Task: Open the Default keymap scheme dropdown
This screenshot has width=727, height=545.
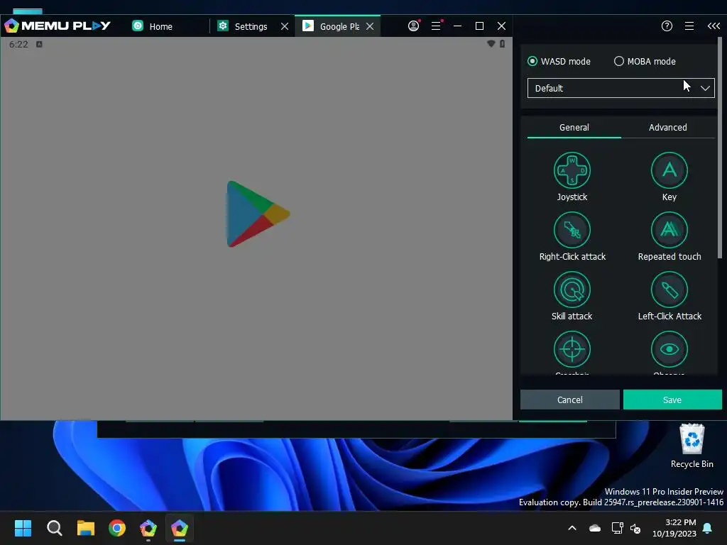Action: point(621,88)
